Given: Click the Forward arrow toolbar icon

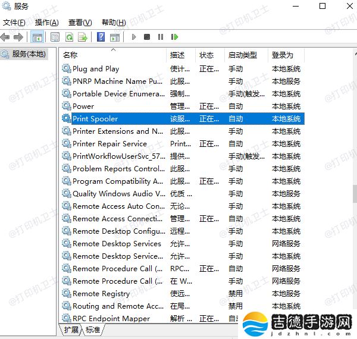Looking at the screenshot, I should [18, 37].
